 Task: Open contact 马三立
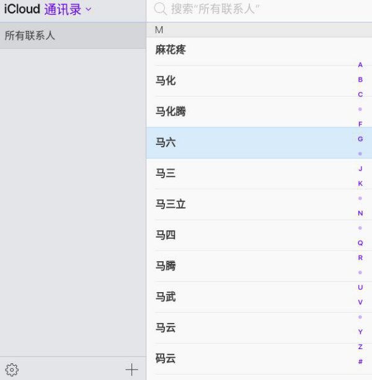(259, 204)
